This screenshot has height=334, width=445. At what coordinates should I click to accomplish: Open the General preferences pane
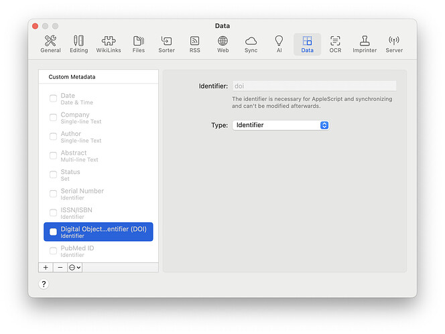[50, 44]
